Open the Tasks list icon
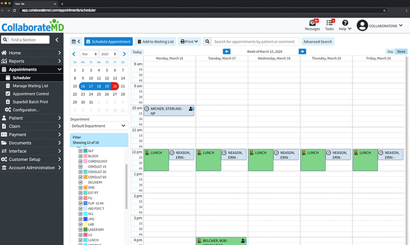The image size is (410, 245). [329, 23]
